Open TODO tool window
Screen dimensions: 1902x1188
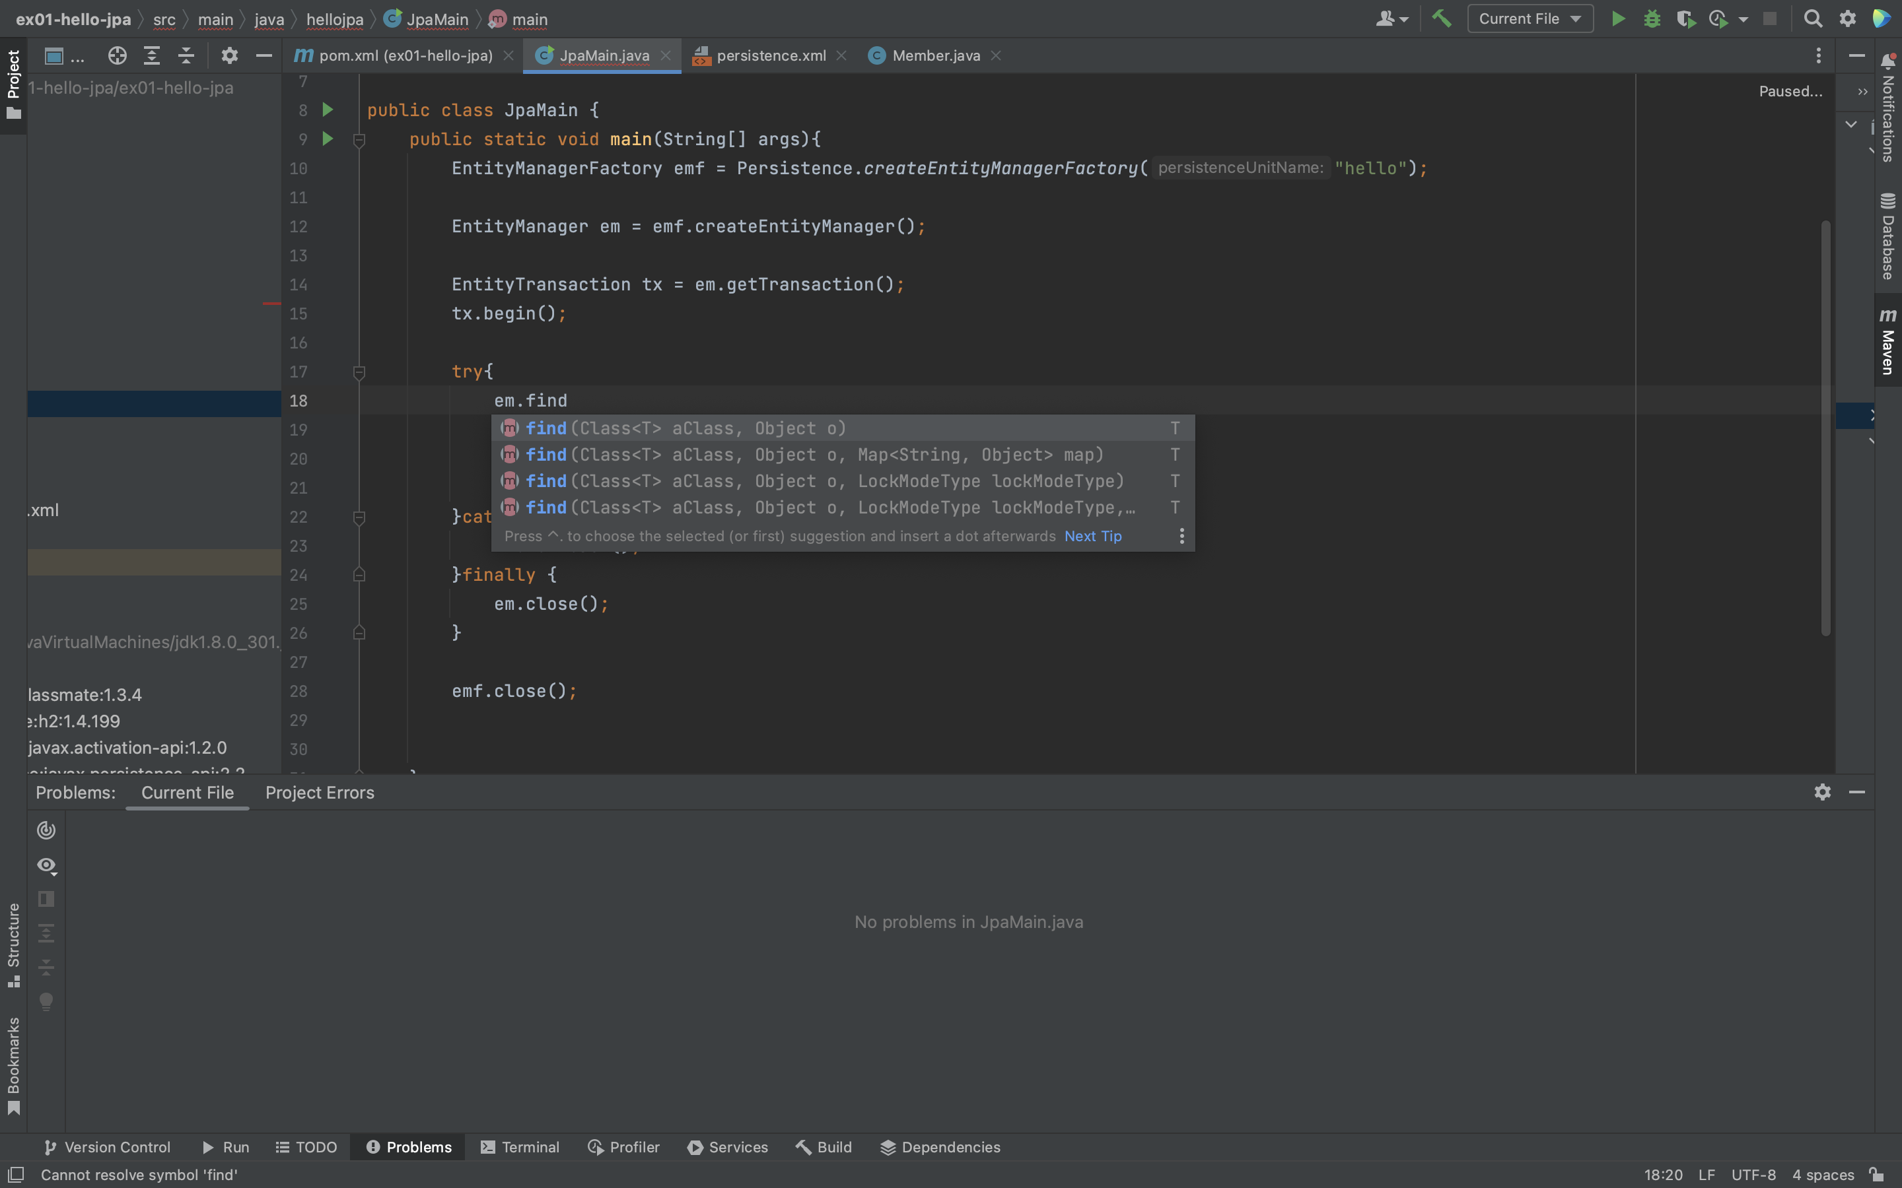point(306,1147)
